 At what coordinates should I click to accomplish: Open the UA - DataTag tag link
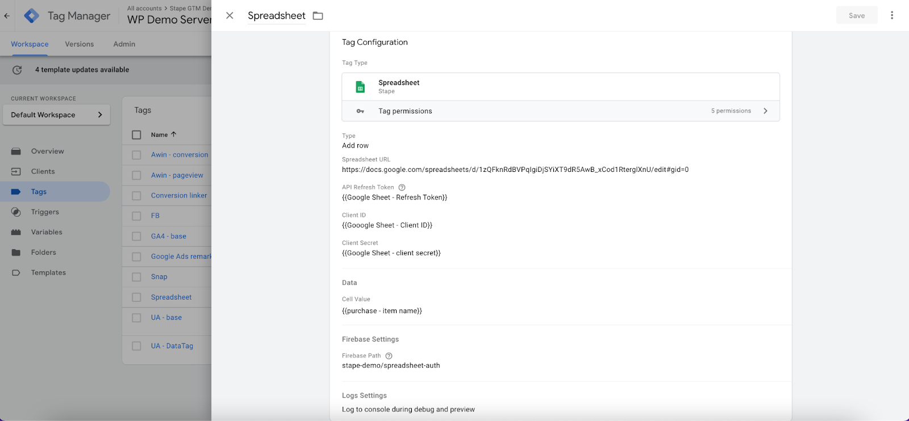(172, 346)
